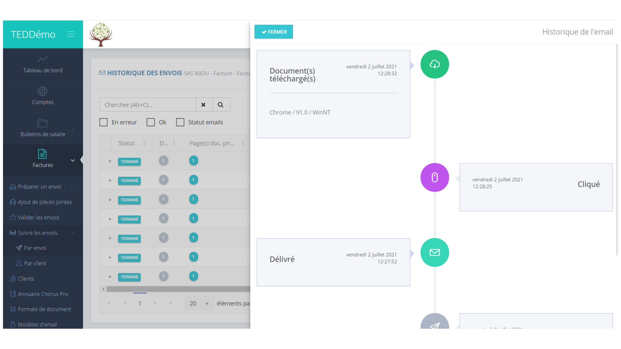Sort by the Statut column header
This screenshot has height=349, width=621.
coord(126,143)
